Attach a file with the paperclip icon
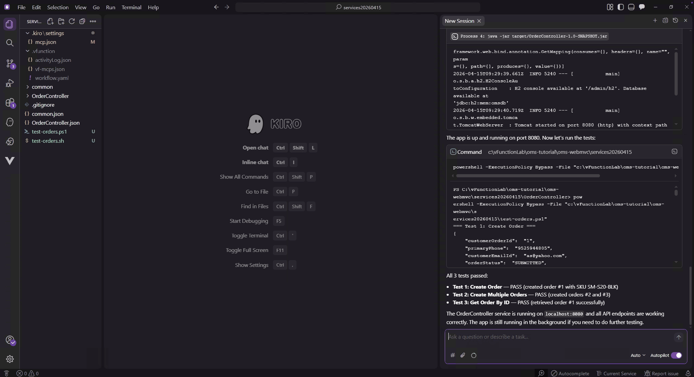 [463, 355]
